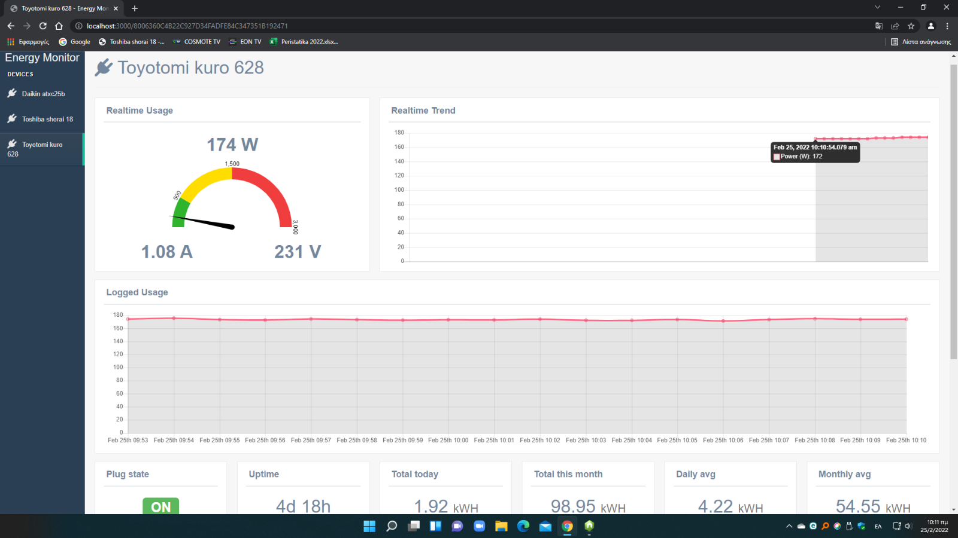Open the Peristatika 2022.xlsx bookmark
Viewport: 958px width, 538px height.
[x=304, y=42]
